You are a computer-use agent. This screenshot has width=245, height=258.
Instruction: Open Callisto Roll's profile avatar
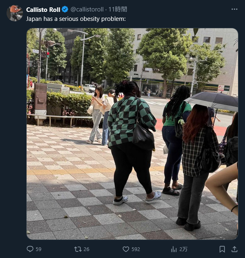pyautogui.click(x=14, y=13)
